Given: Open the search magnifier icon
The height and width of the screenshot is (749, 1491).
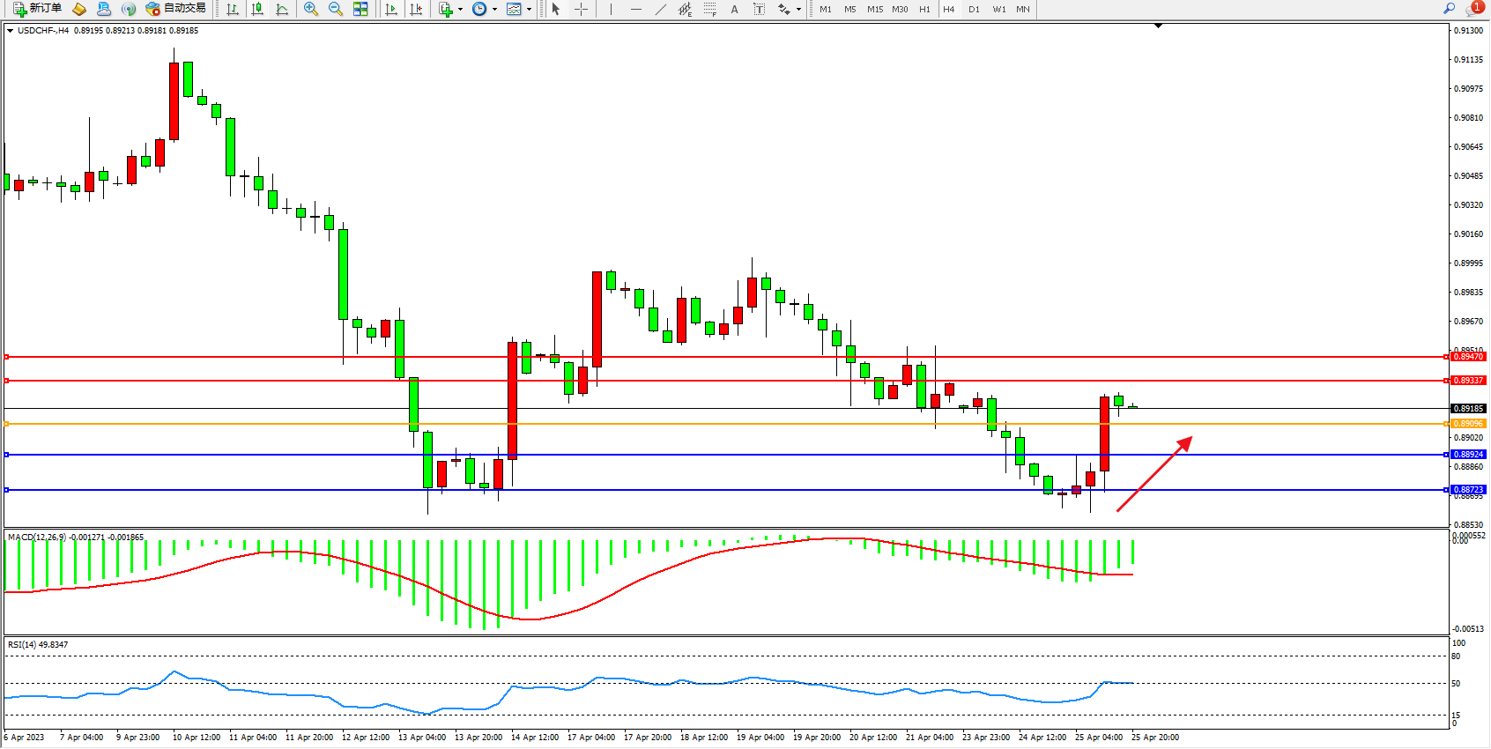Looking at the screenshot, I should click(1449, 9).
